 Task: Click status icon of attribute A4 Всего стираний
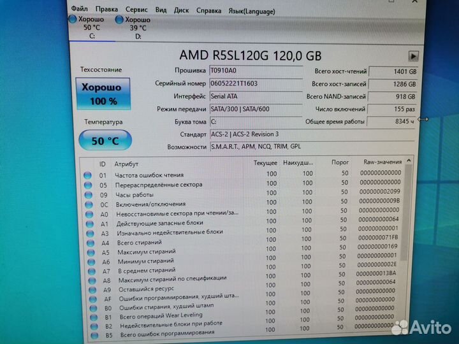[91, 243]
